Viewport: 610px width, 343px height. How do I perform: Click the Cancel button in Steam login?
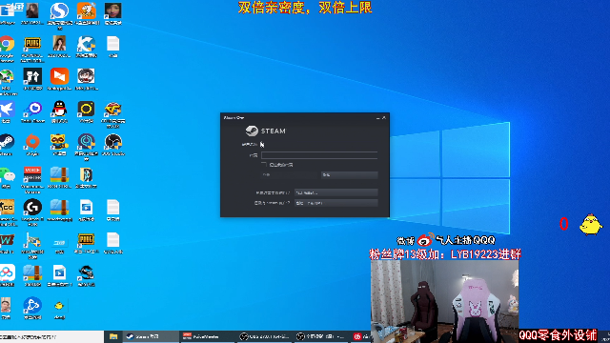click(349, 175)
